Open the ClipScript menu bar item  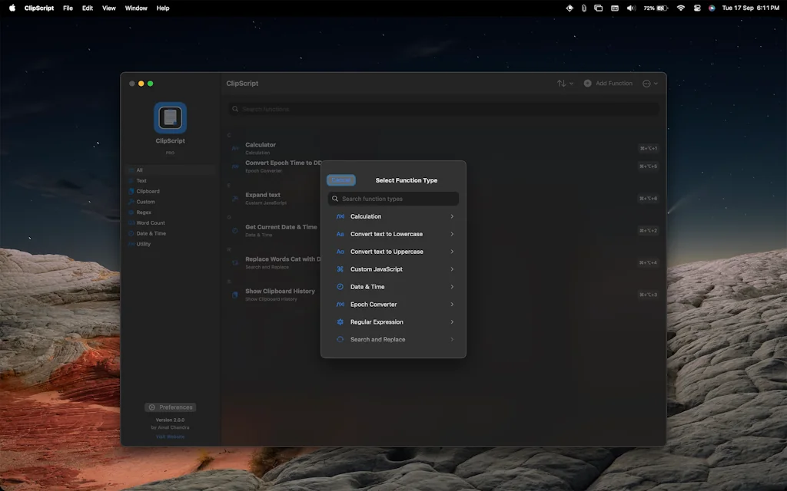[38, 8]
